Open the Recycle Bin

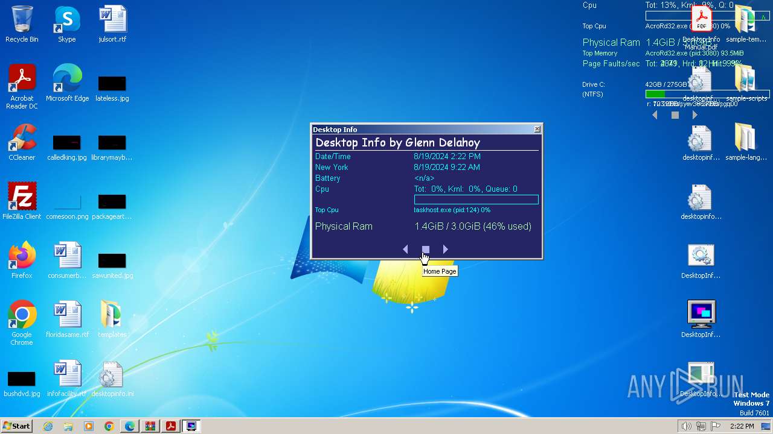(22, 25)
